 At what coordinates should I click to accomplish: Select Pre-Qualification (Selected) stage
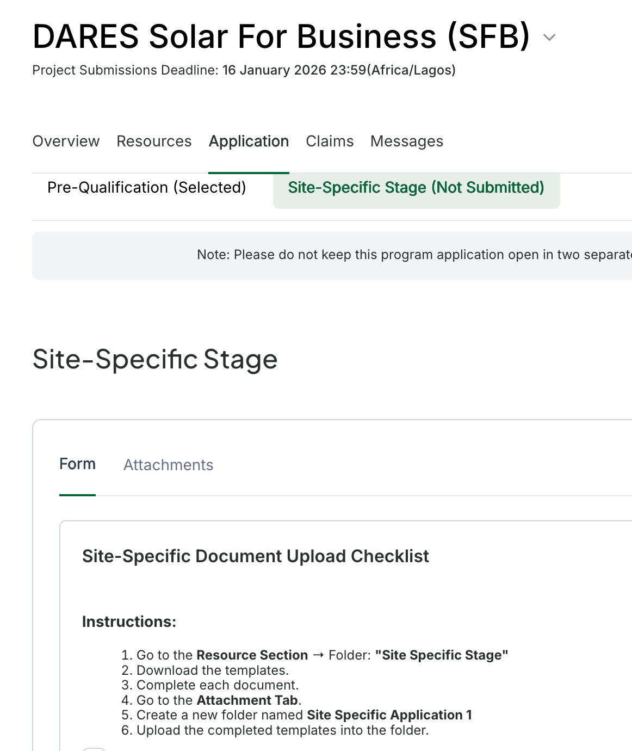tap(146, 188)
